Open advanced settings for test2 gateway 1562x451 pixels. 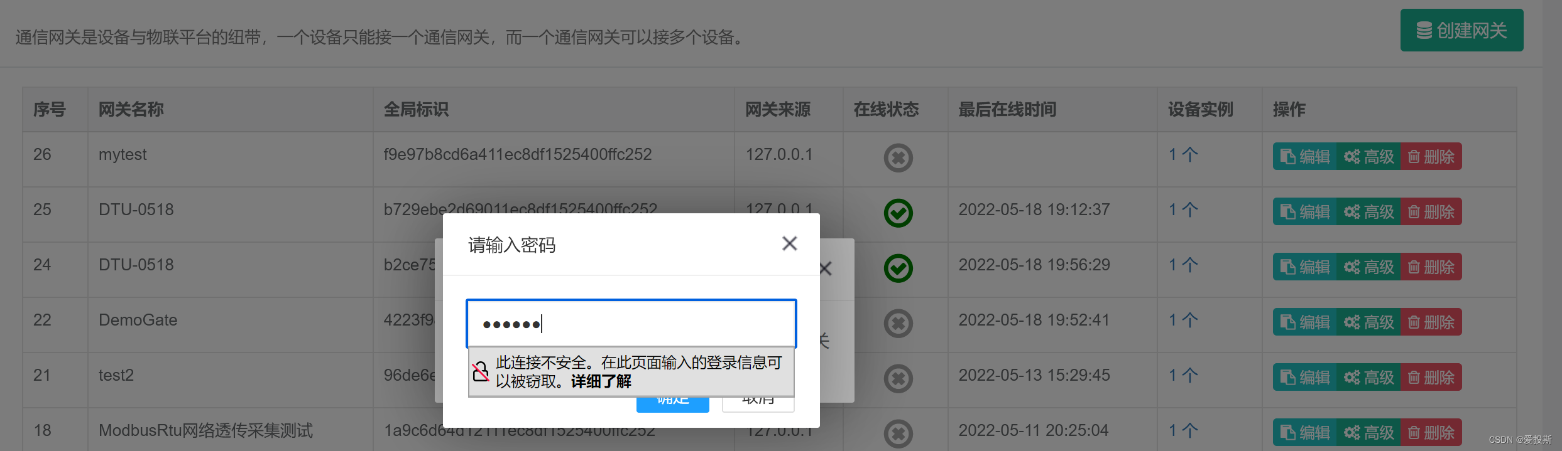(1369, 377)
